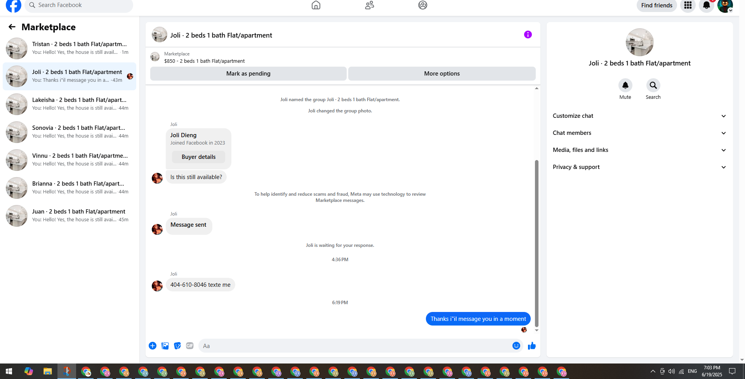
Task: Open File Explorer from taskbar
Action: 48,371
